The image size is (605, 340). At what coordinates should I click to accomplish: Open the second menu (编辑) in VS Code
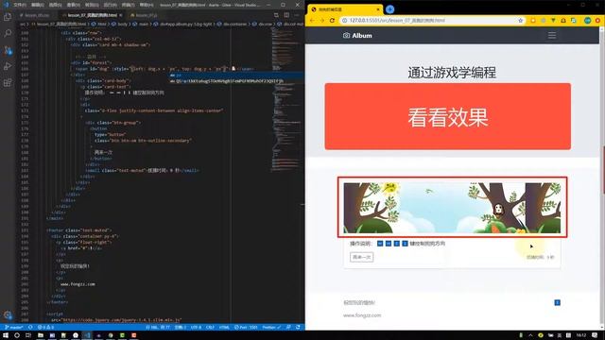(38, 5)
